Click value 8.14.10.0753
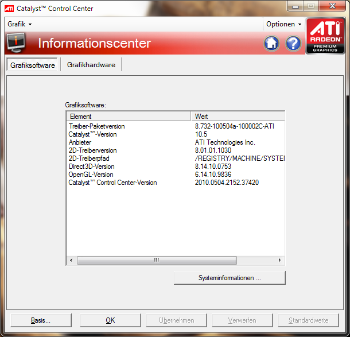Viewport: 350px width, 337px height. coord(213,166)
